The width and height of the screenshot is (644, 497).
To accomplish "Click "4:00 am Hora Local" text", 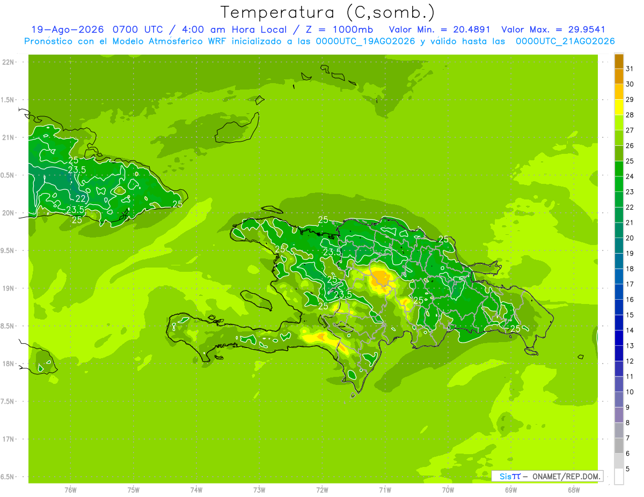I will coord(234,30).
